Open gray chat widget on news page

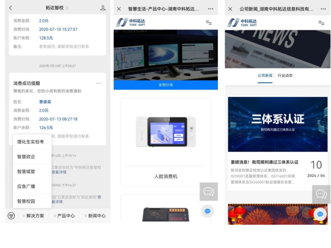point(321,194)
